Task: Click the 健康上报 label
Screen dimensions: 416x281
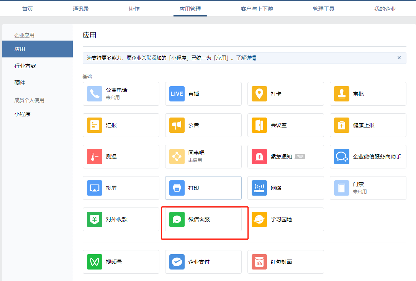Action: [364, 125]
